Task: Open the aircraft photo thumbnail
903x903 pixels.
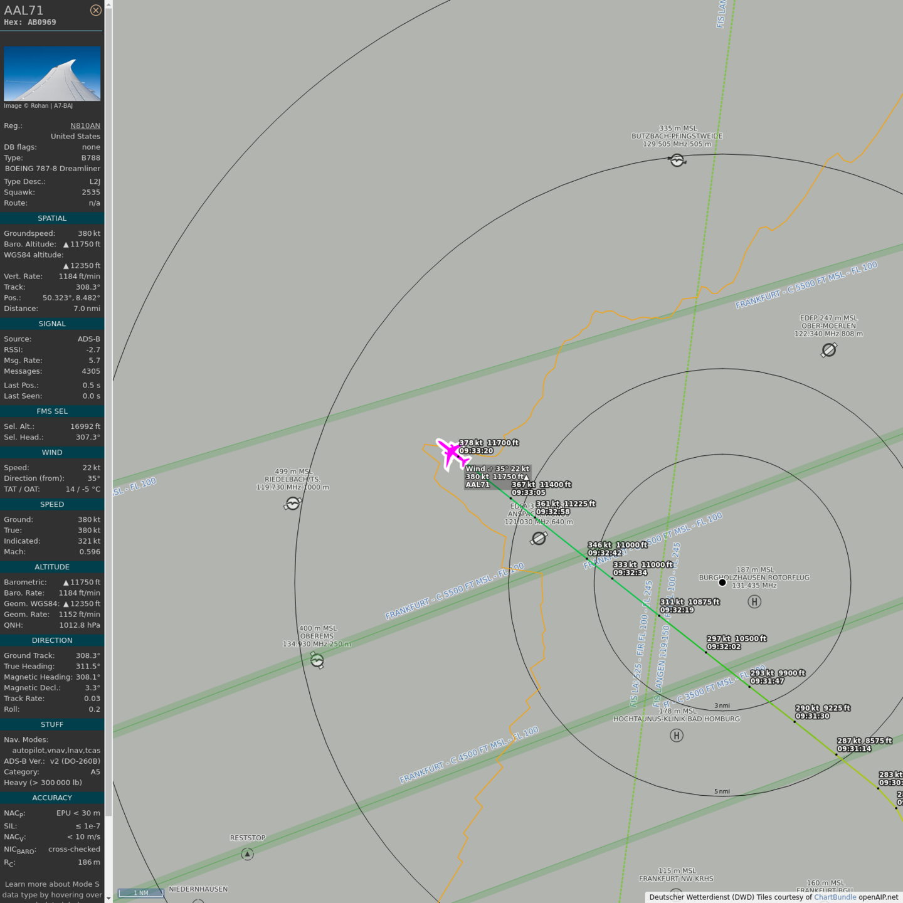Action: coord(52,73)
